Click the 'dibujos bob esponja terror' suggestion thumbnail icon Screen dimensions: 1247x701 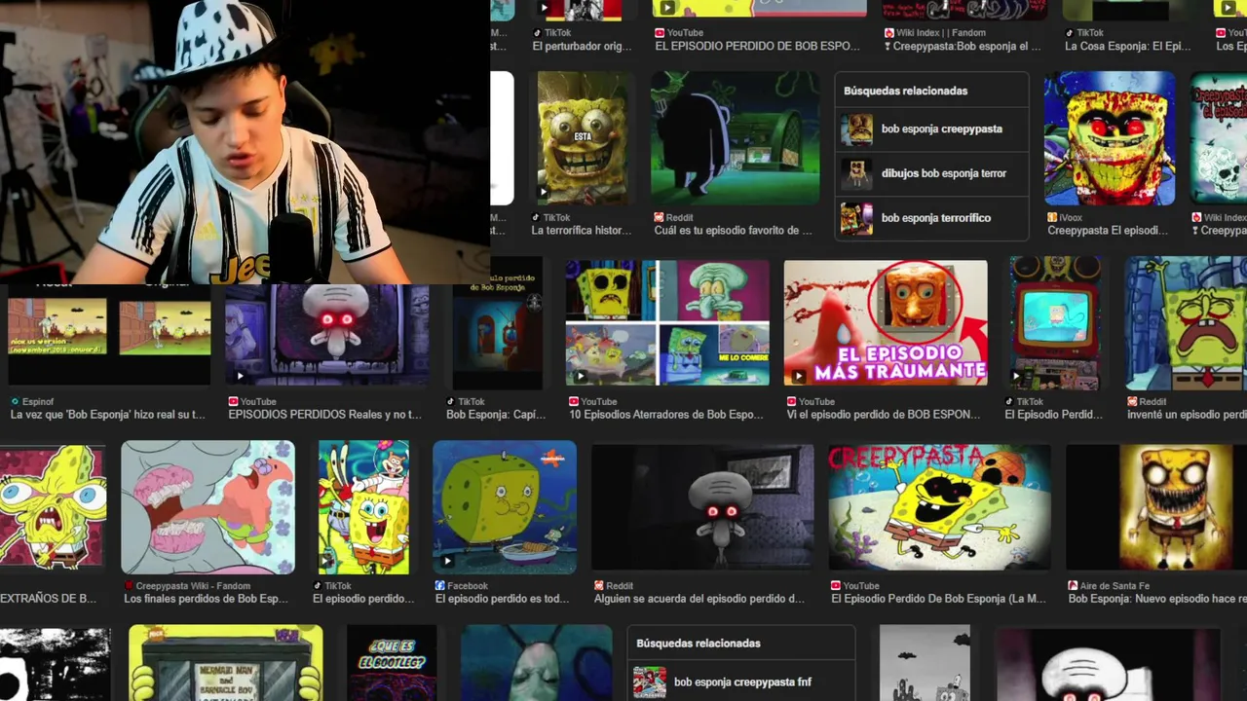pos(857,173)
